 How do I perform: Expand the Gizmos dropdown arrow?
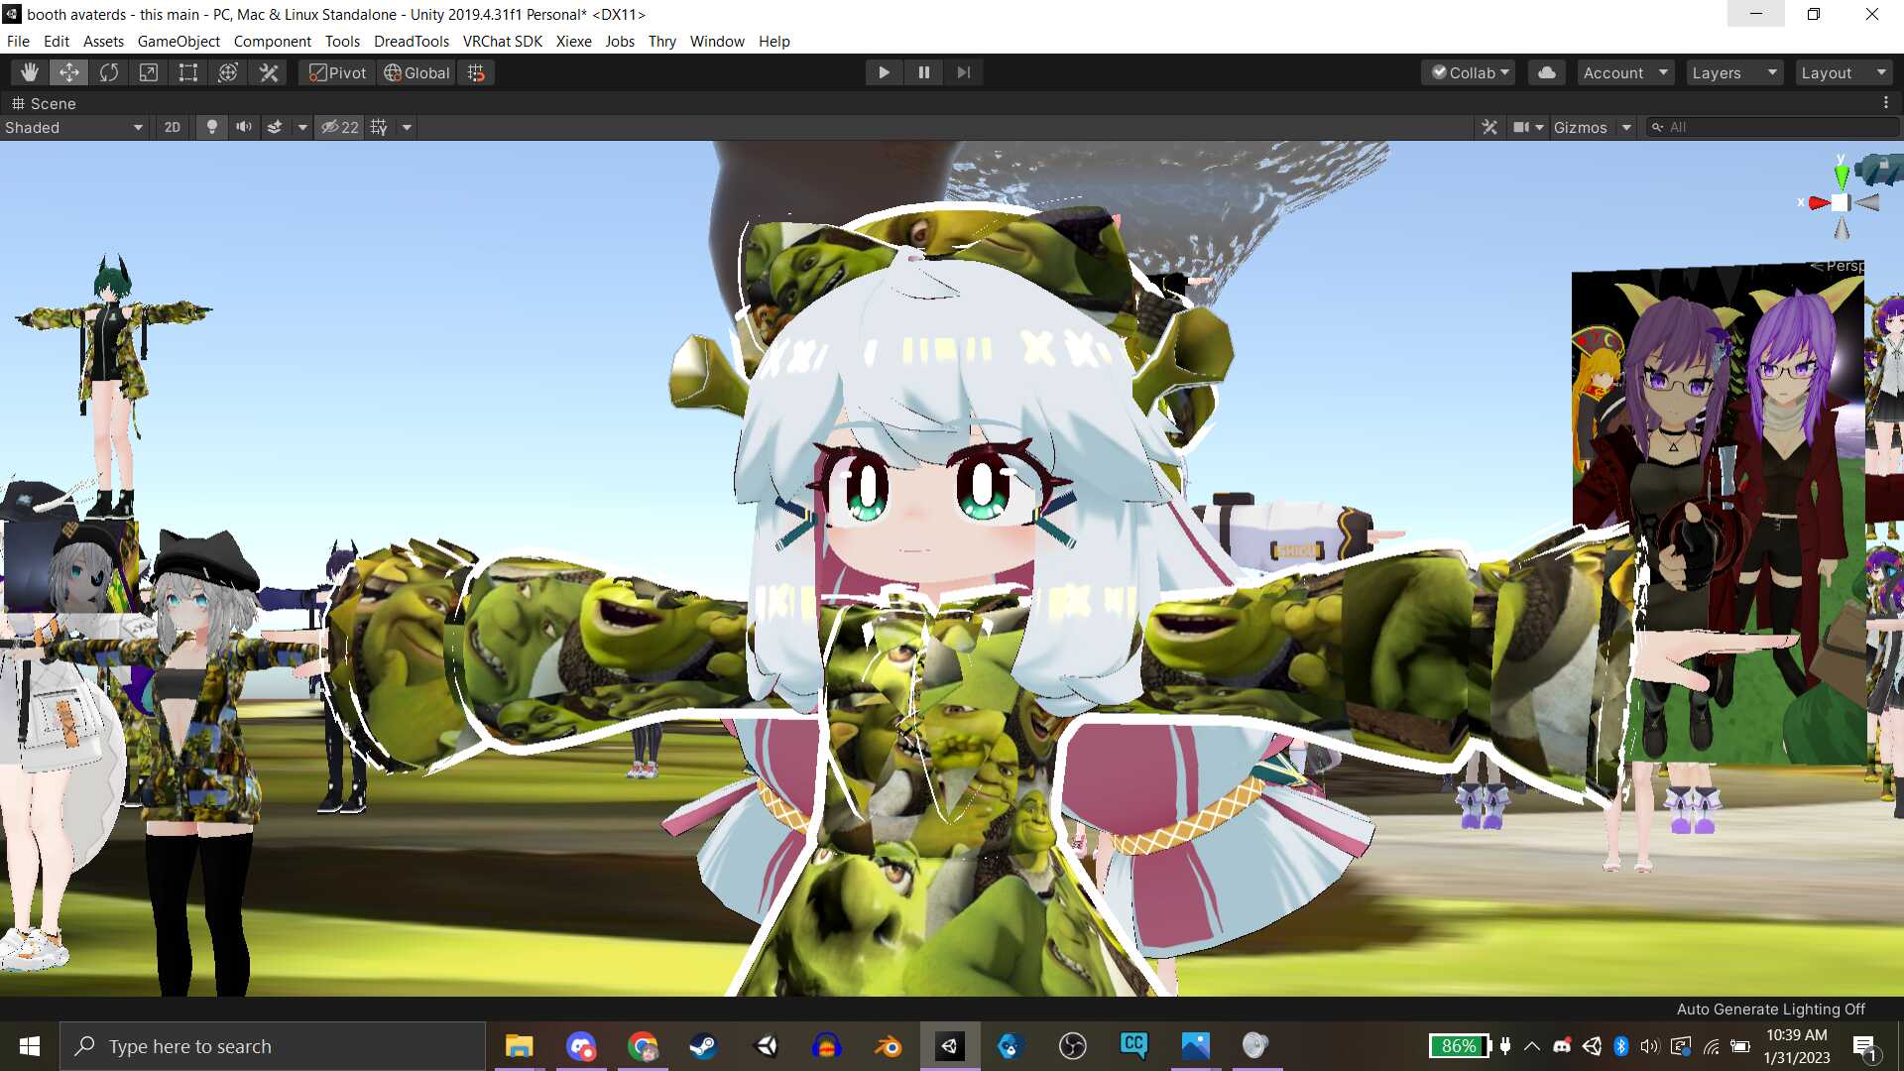pyautogui.click(x=1626, y=127)
